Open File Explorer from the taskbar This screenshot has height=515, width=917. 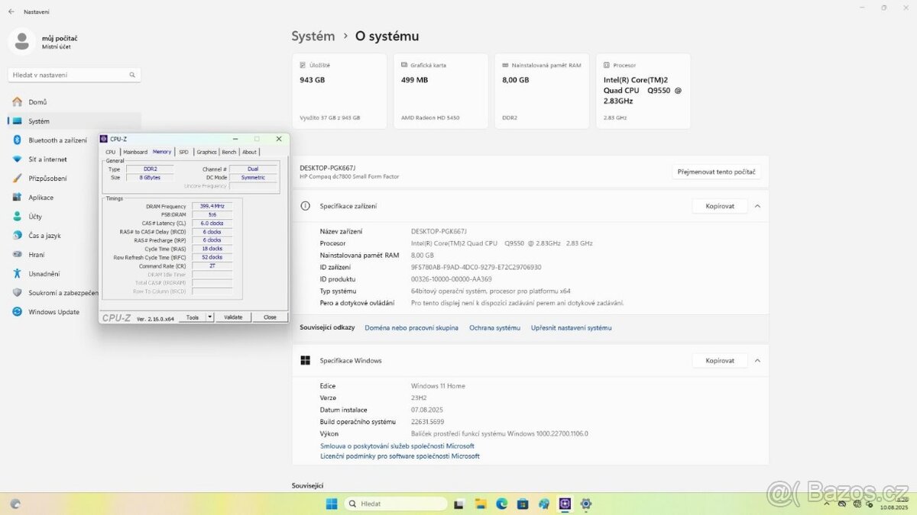[x=481, y=504]
